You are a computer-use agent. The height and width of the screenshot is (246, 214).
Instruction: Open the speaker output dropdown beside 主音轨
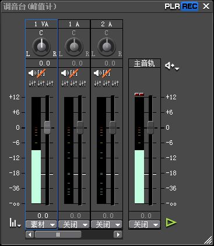172,66
